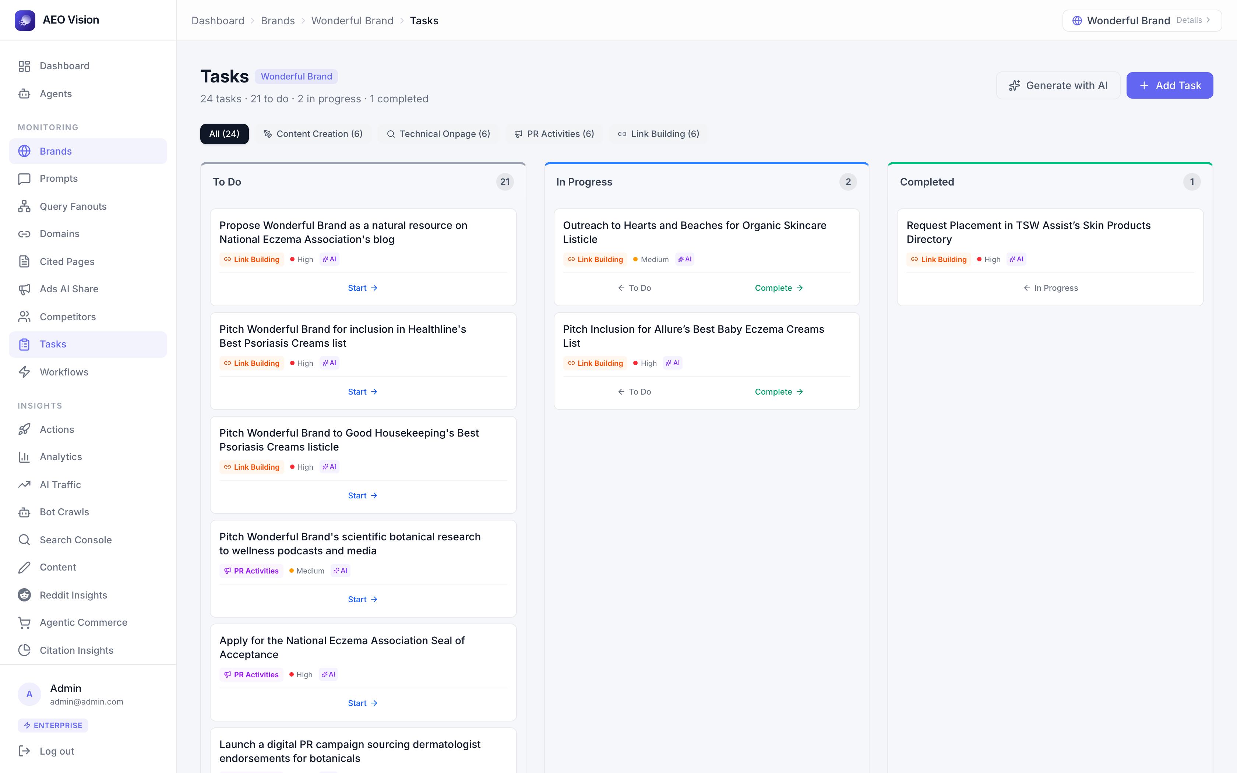1237x773 pixels.
Task: Click PR Activities tag on podcasts task
Action: point(251,571)
